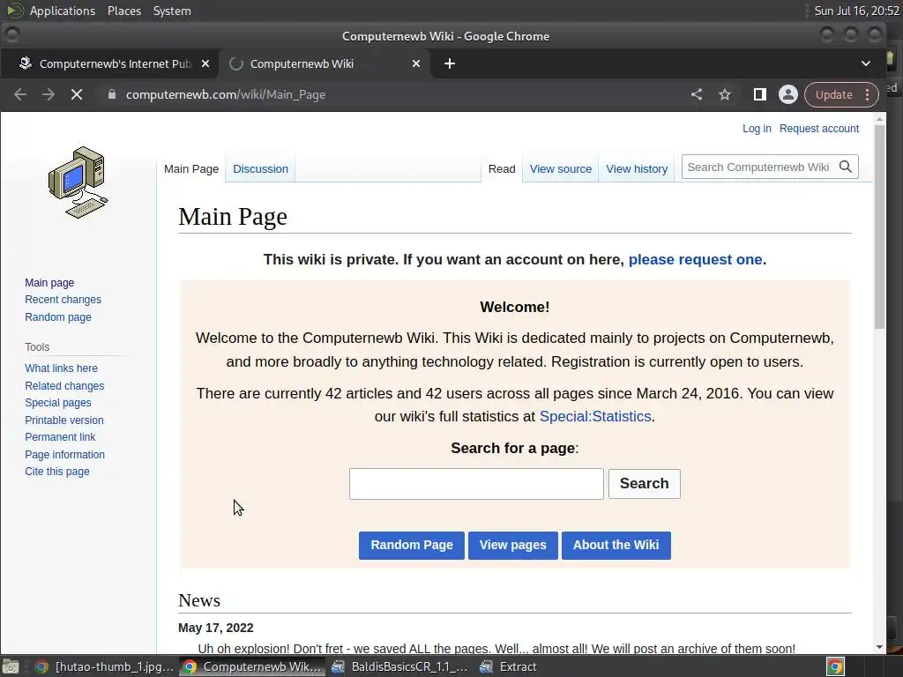Viewport: 903px width, 677px height.
Task: Open Main page in the sidebar
Action: click(x=49, y=283)
